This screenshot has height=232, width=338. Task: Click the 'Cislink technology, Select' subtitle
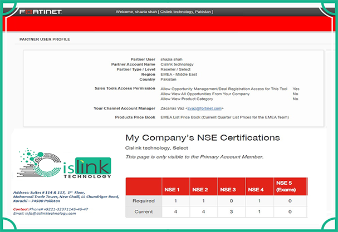click(156, 148)
